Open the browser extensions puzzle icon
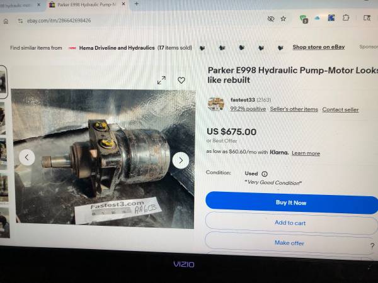Screen dimensions: 378x283 (346, 18)
